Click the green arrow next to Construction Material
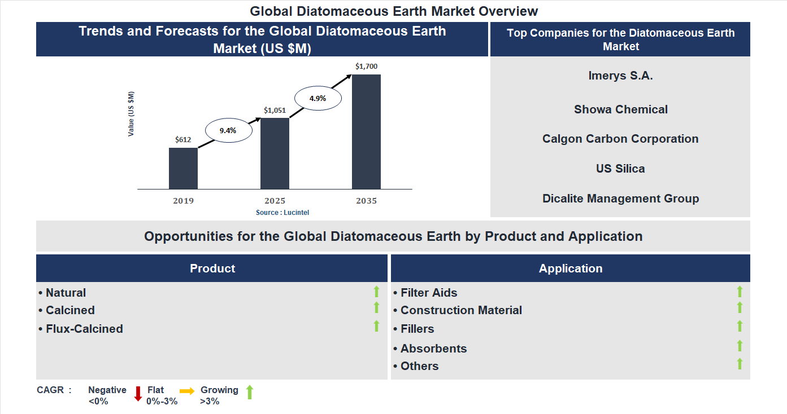This screenshot has width=787, height=414. coord(740,307)
